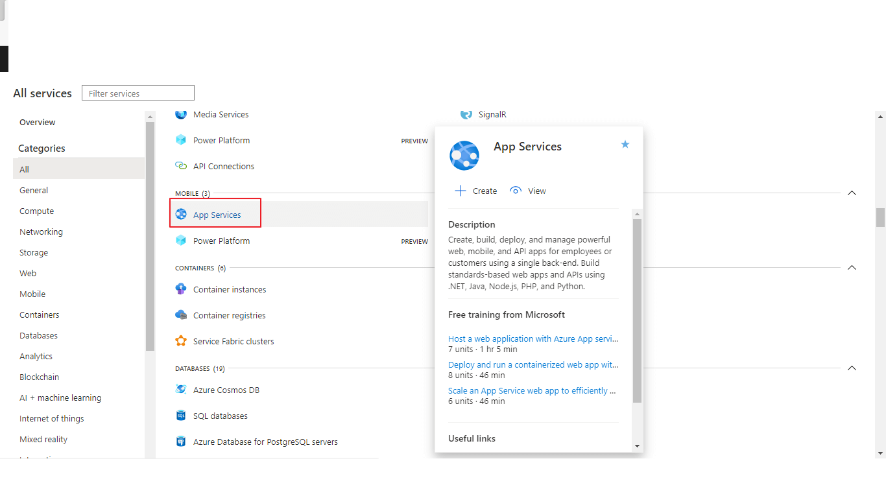Collapse the Databases section chevron
Viewport: 886px width, 498px height.
tap(852, 368)
